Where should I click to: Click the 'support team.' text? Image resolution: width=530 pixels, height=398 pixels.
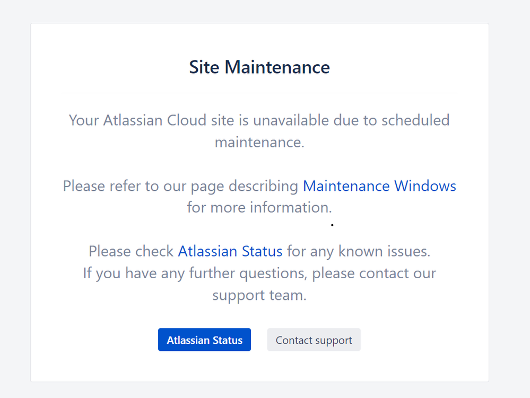point(259,295)
